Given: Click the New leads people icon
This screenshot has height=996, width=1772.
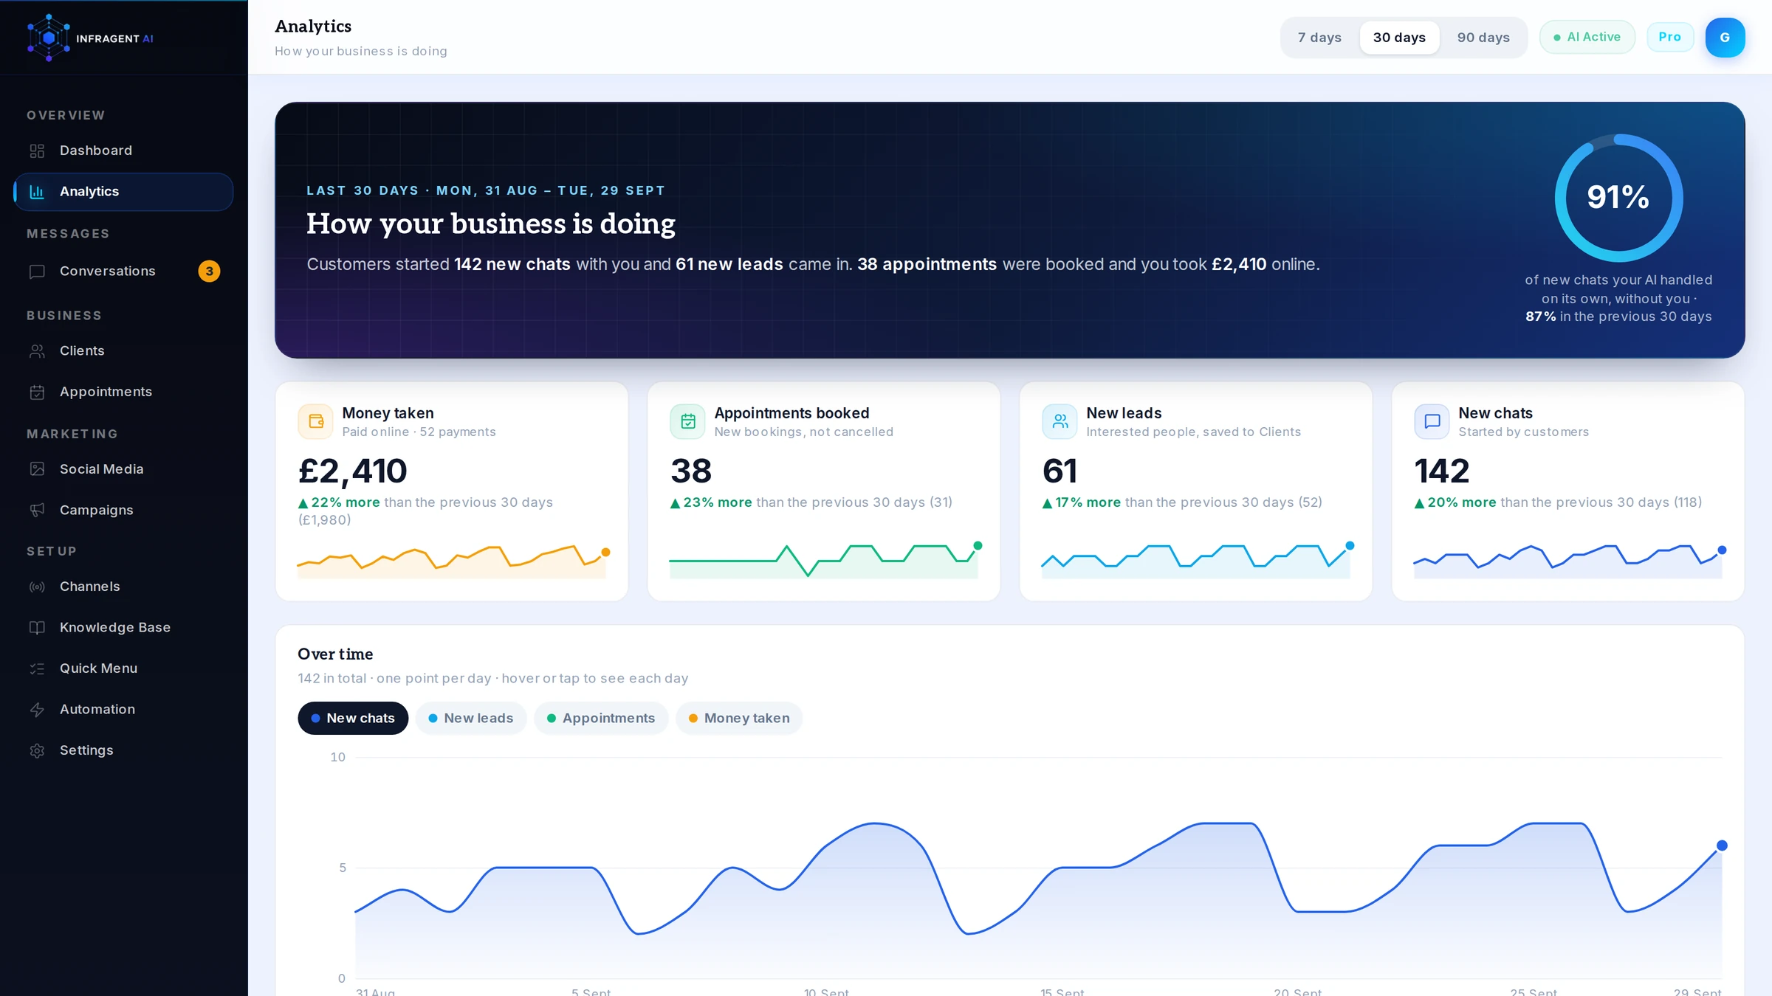Looking at the screenshot, I should (1060, 421).
